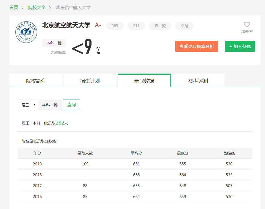Select the 2017 row year cell
Image resolution: width=265 pixels, height=209 pixels.
point(37,186)
